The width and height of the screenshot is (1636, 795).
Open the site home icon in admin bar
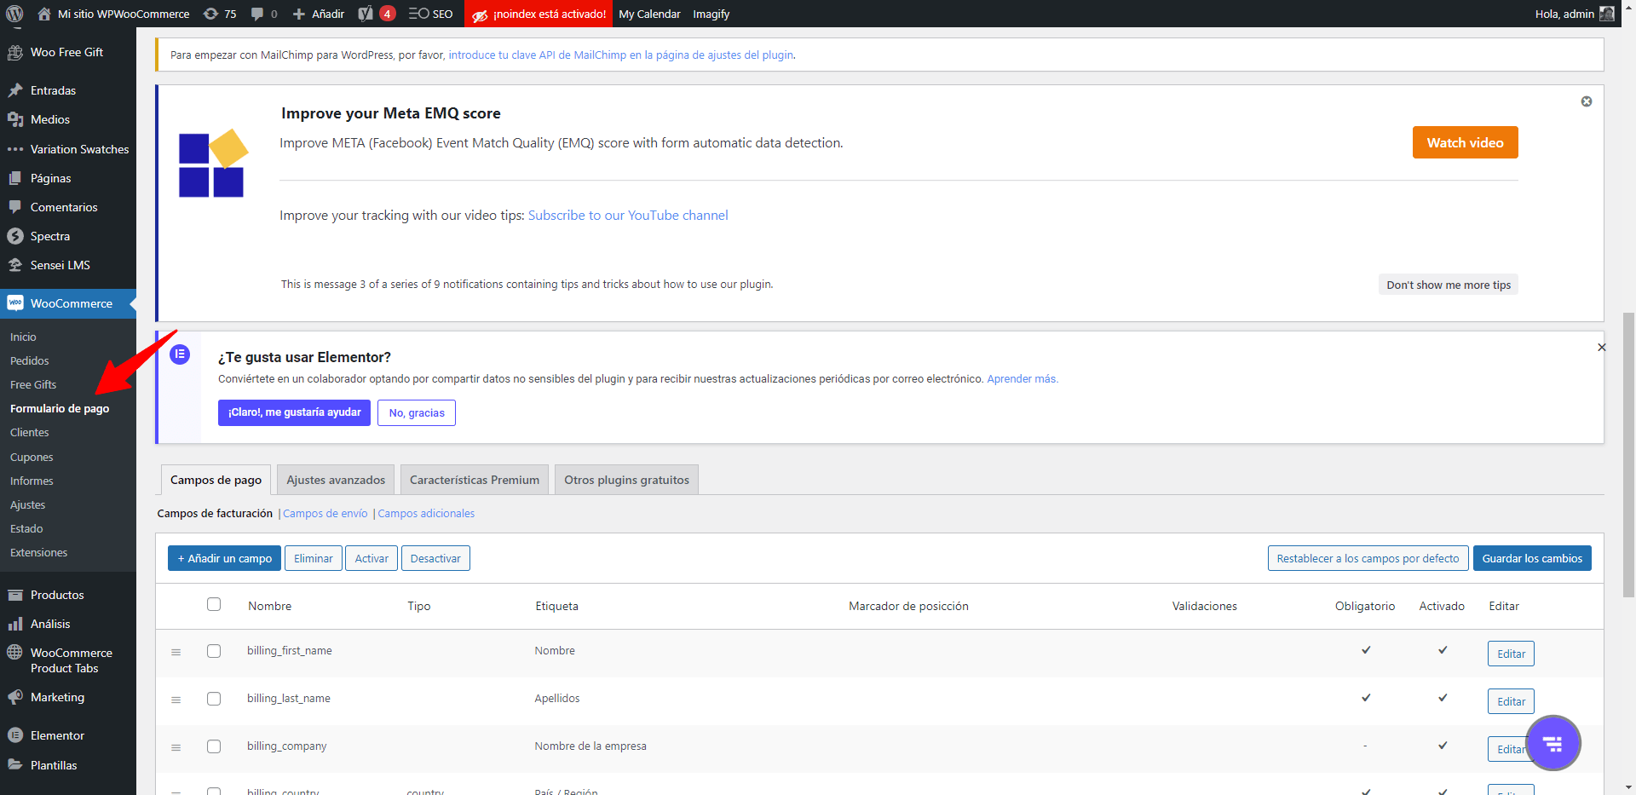click(x=44, y=14)
